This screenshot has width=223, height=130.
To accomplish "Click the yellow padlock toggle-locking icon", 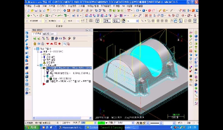I will pyautogui.click(x=35, y=44).
